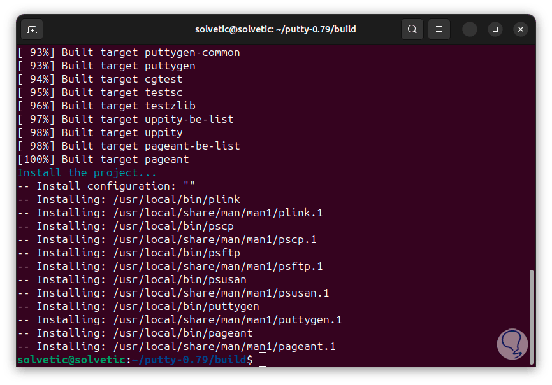The image size is (552, 385).
Task: Click the terminal search magnifier icon
Action: [x=412, y=29]
